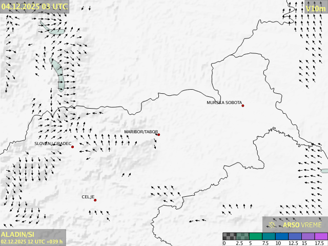This screenshot has width=328, height=246.
Task: Click the MURSKA SOBOTA city label
Action: (224, 102)
